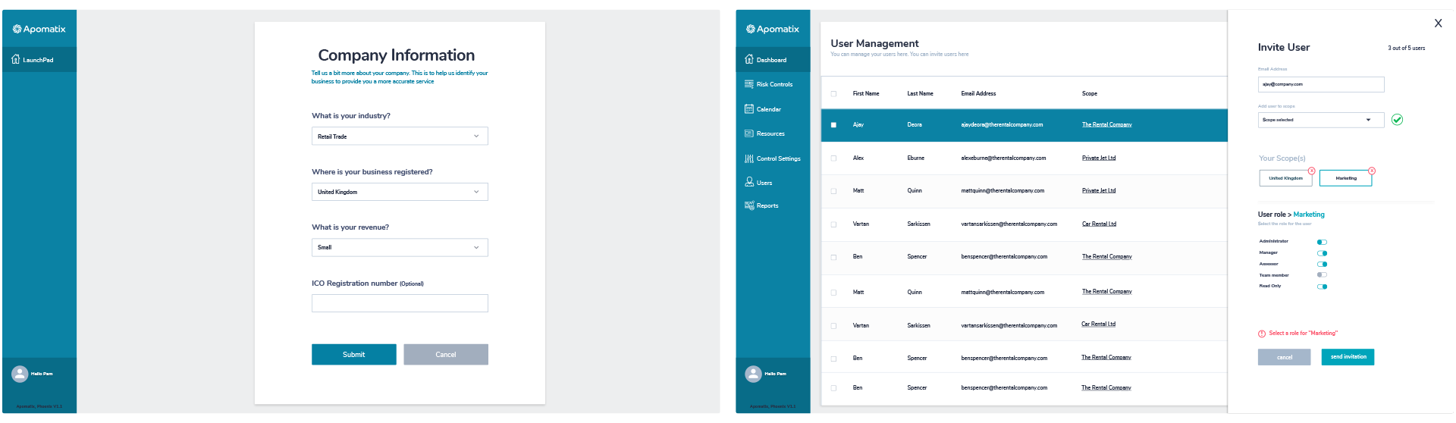Open Control Settings sliders icon

[748, 158]
